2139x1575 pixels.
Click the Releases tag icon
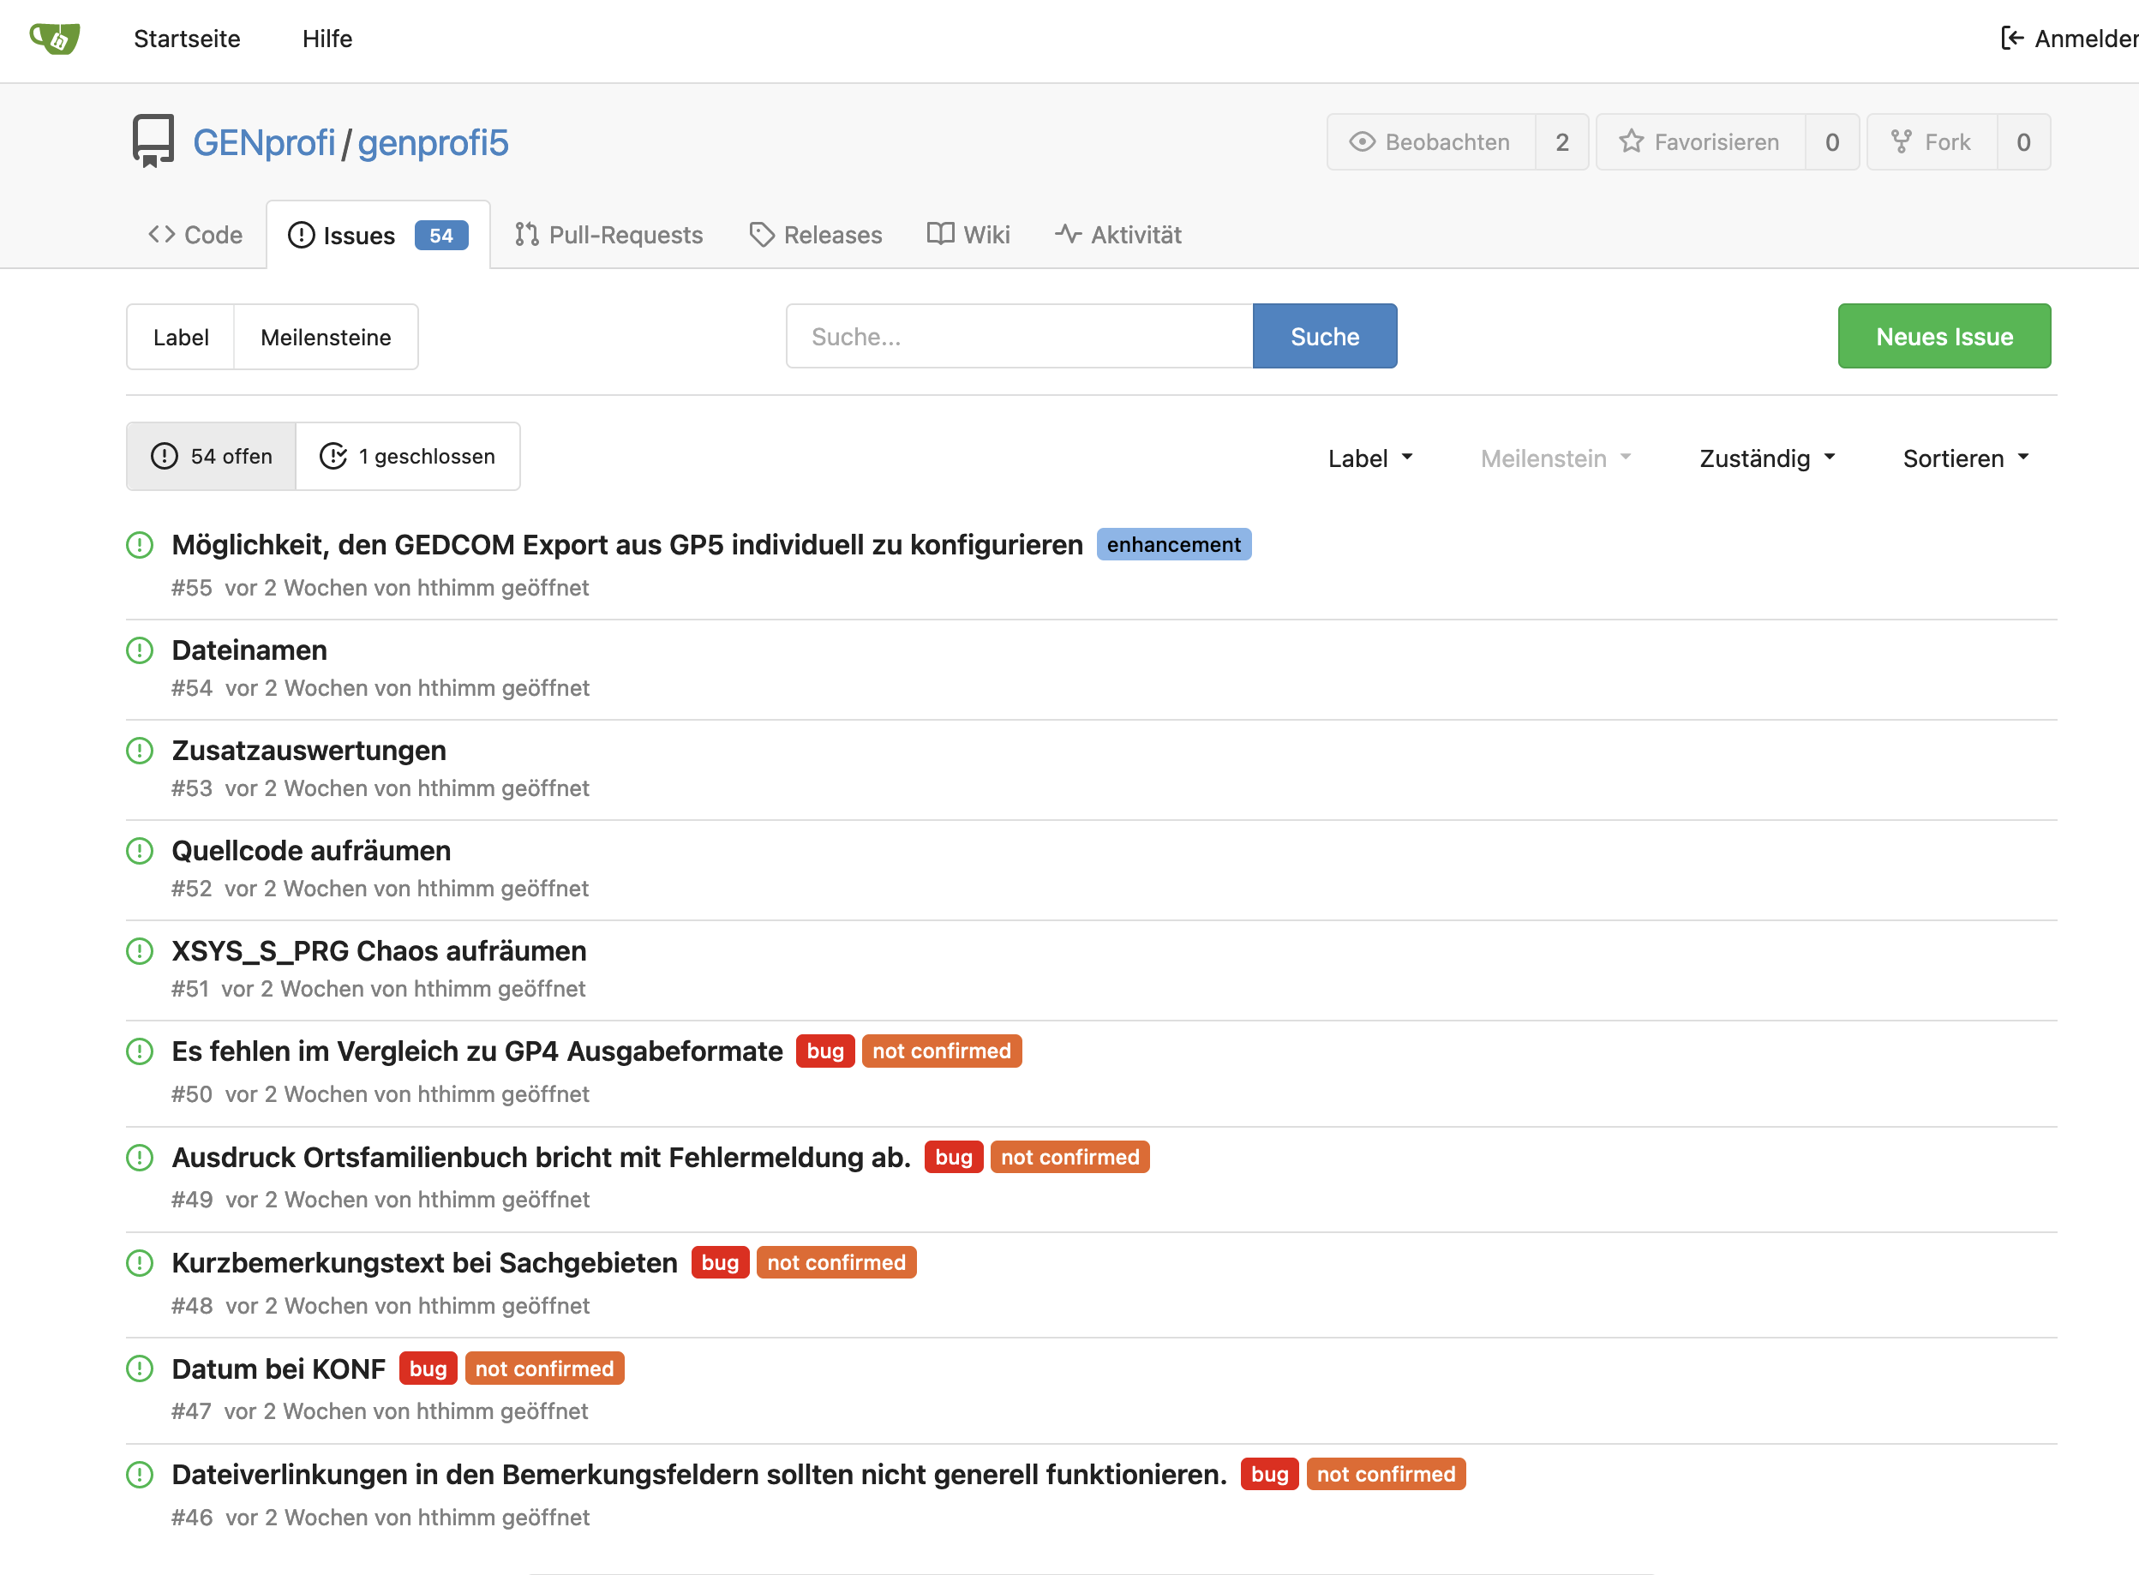(x=761, y=232)
